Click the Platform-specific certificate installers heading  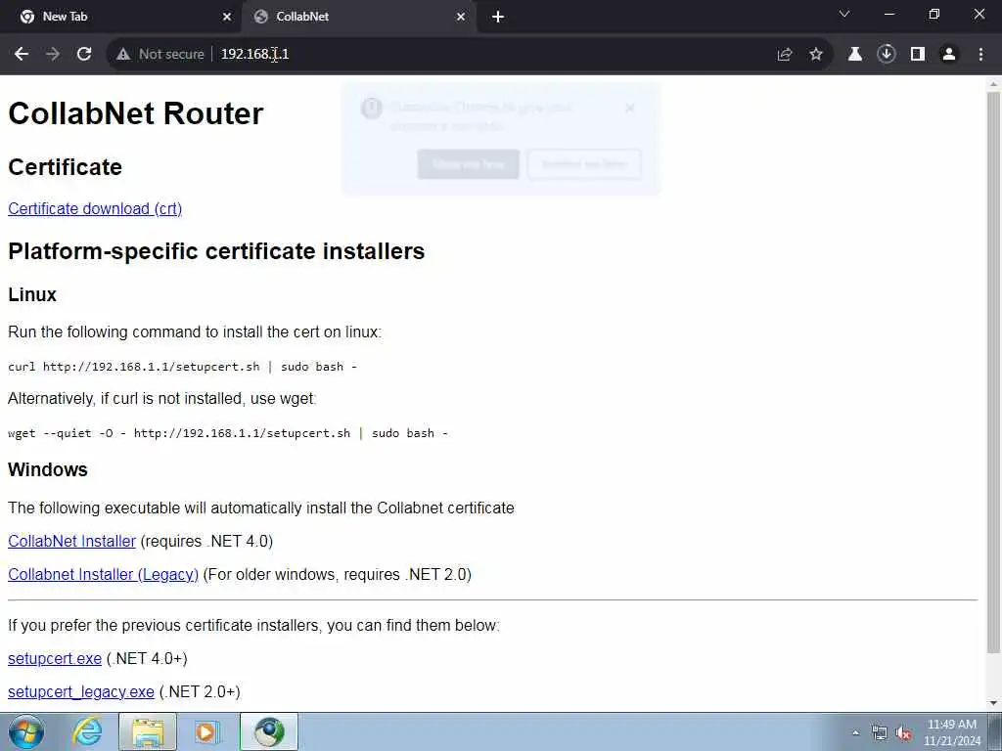(216, 251)
